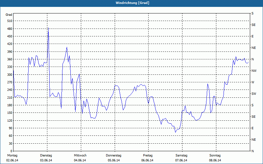The width and height of the screenshot is (263, 164).
Task: Select the 0 degree axis label
Action: point(11,151)
